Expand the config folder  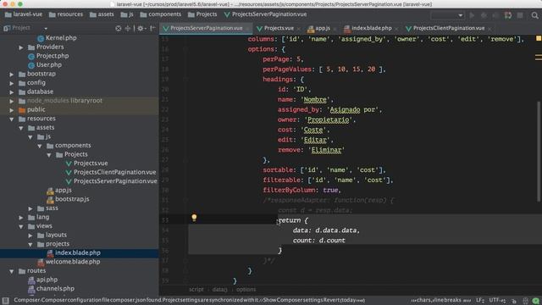click(x=12, y=83)
